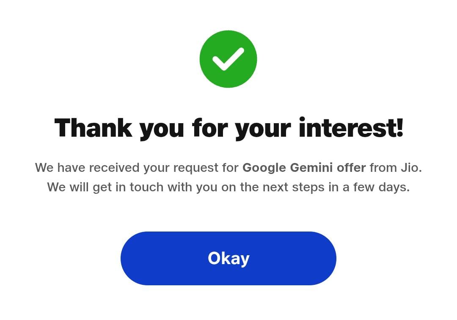Viewport: 457px width, 320px height.
Task: Click the word "you" in the heading
Action: (x=162, y=128)
